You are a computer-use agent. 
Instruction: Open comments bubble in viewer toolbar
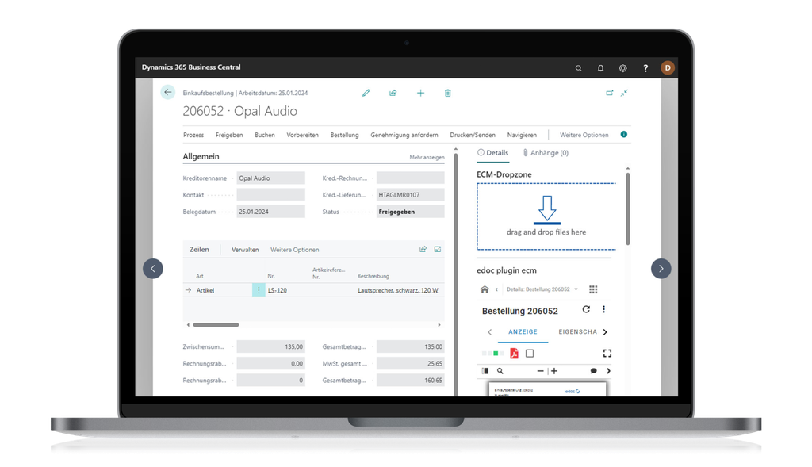coord(593,371)
